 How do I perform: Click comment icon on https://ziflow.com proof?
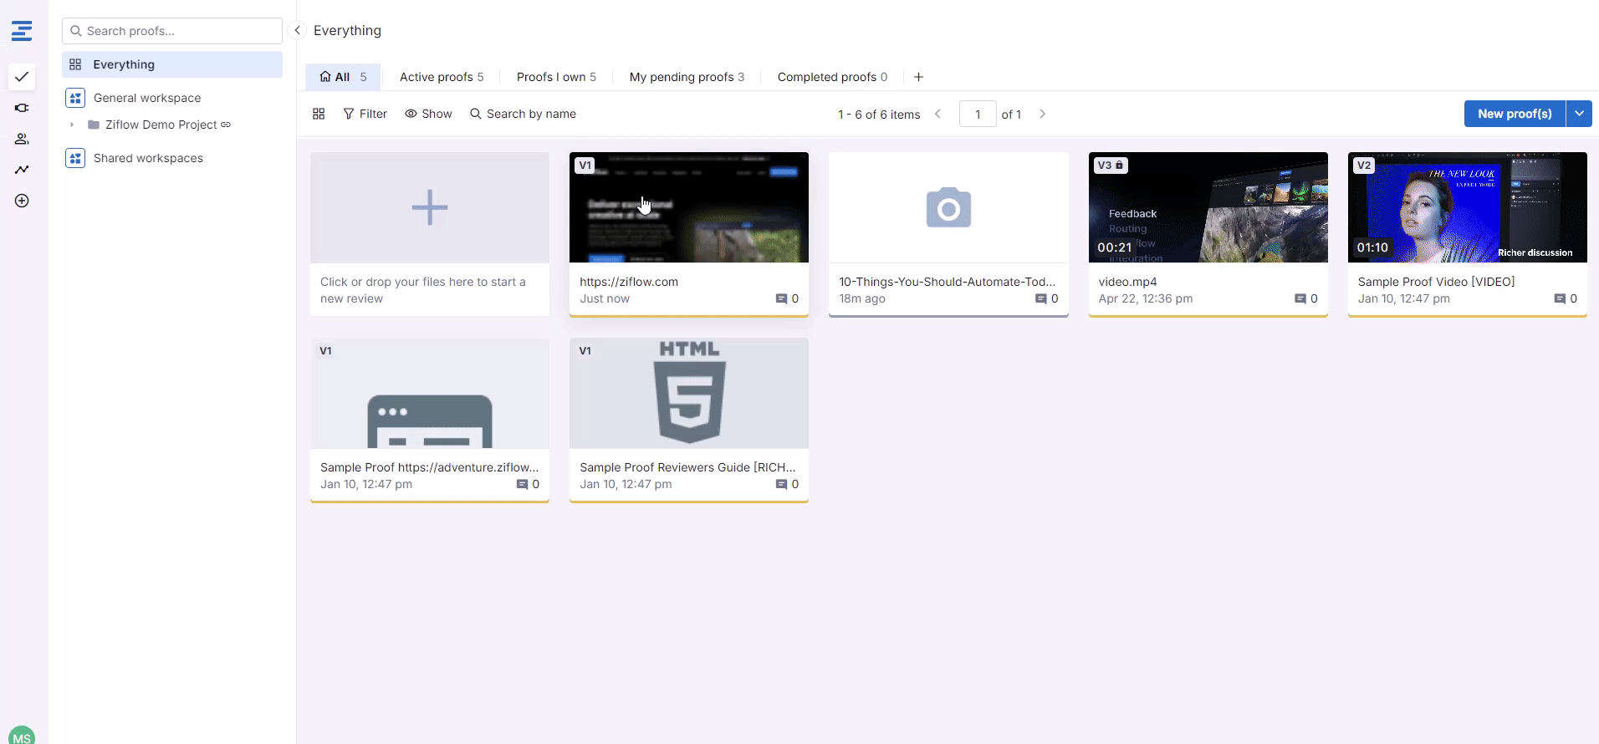[781, 298]
